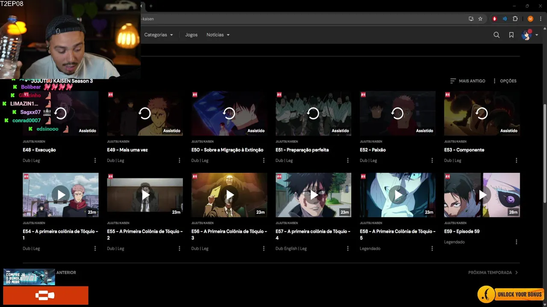Screen dimensions: 547x307
Task: Open title link E49 - Mais uma vez
Action: coord(127,150)
